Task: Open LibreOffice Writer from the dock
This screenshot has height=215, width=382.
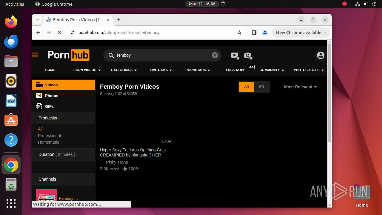Action: click(11, 101)
